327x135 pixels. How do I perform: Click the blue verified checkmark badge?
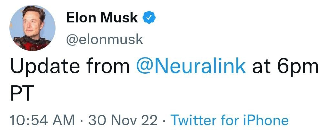(149, 18)
